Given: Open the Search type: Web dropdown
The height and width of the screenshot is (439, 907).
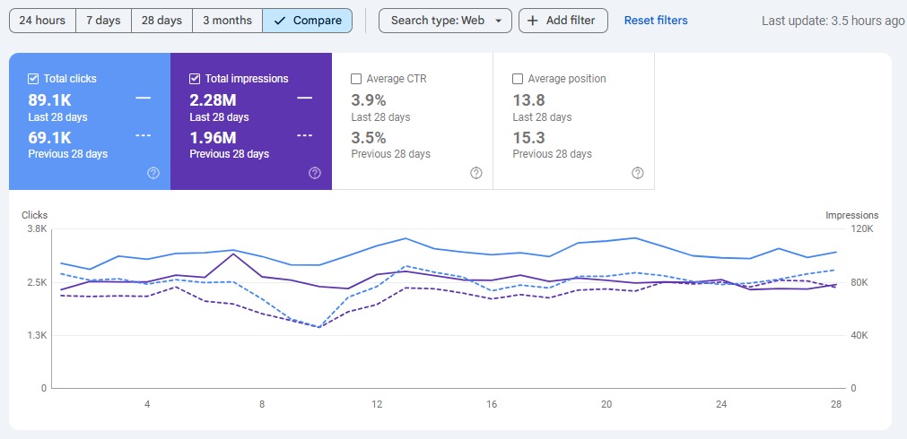Looking at the screenshot, I should coord(445,21).
